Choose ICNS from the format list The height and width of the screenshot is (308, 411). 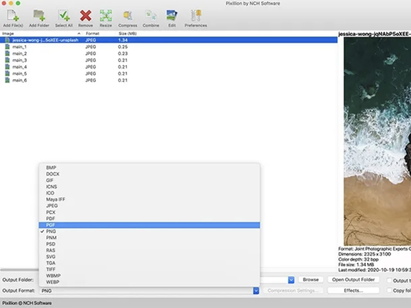(149, 187)
